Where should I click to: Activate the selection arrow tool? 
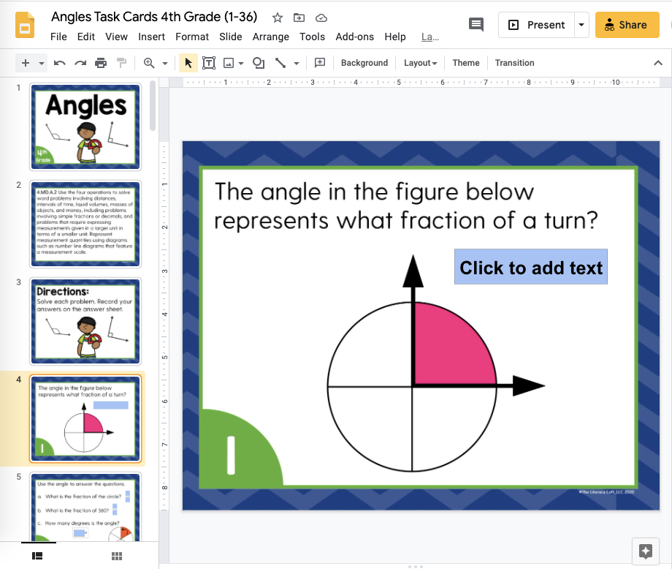pyautogui.click(x=188, y=63)
